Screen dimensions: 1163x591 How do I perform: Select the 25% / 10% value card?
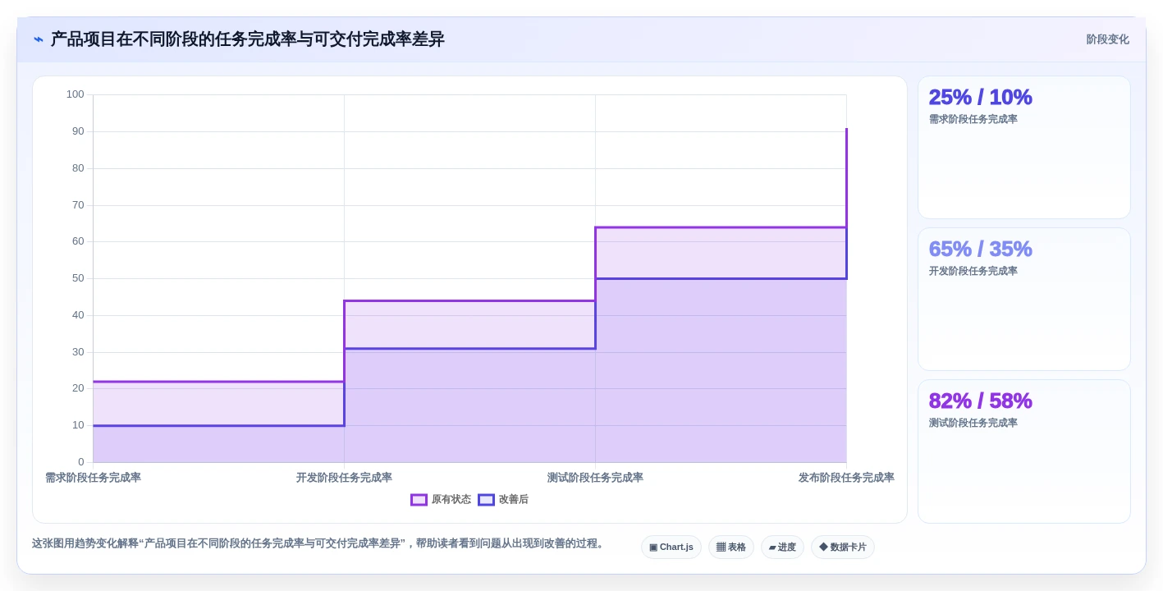point(1023,148)
